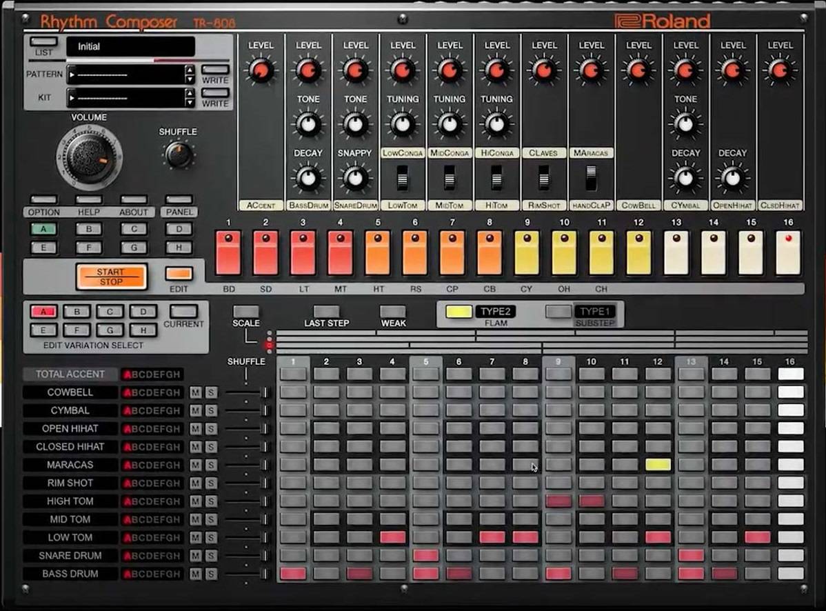Click the Pattern stepper up arrow
826x611 pixels.
[190, 70]
